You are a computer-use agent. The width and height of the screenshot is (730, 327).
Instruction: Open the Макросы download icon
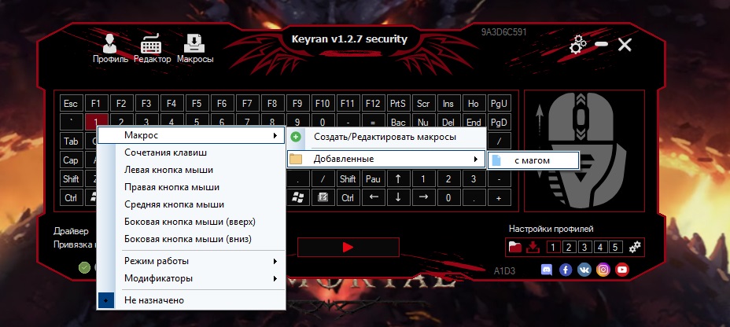point(194,49)
